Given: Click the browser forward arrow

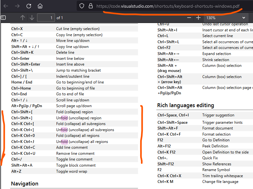Looking at the screenshot, I should (x=17, y=6).
